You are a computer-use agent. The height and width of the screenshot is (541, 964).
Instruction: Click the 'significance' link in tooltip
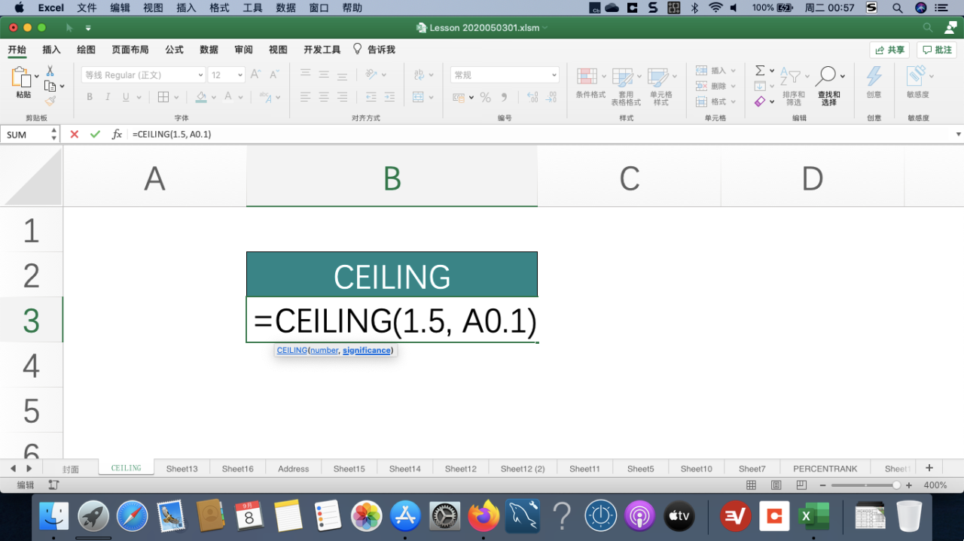367,351
